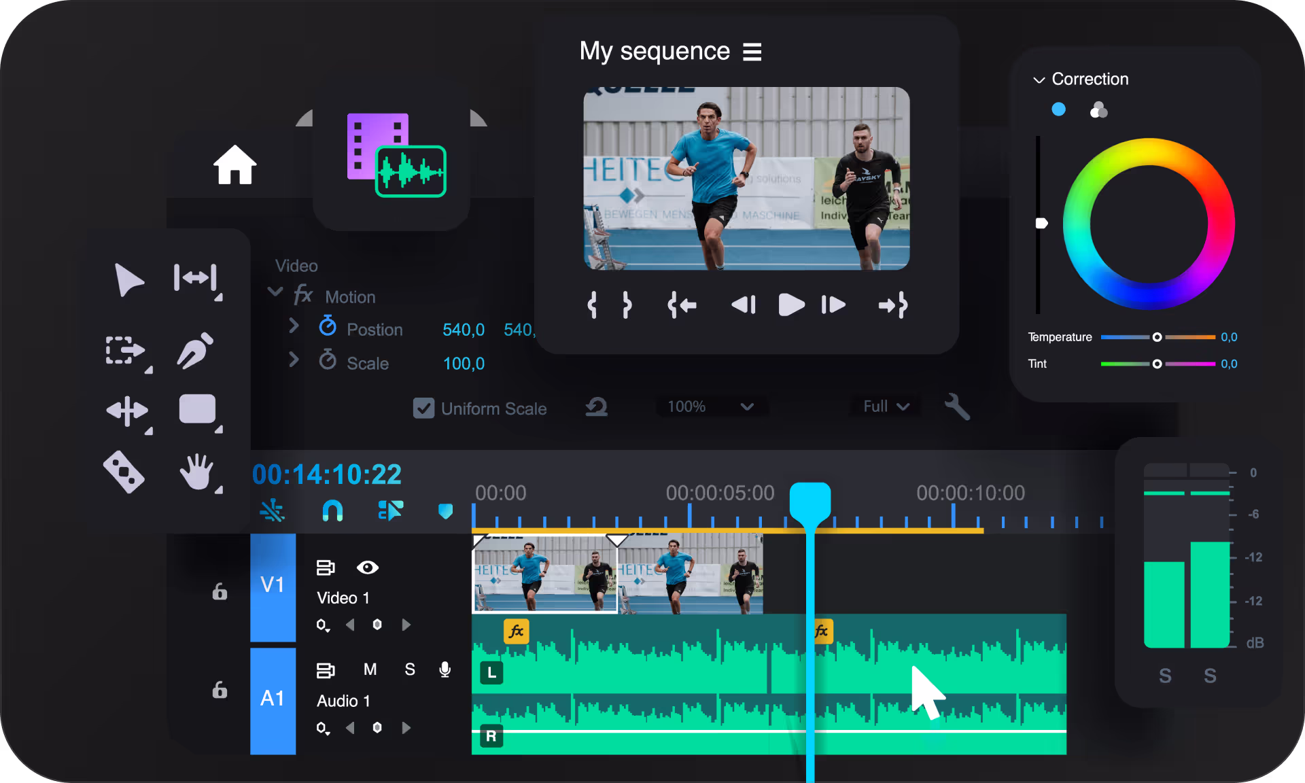This screenshot has height=783, width=1305.
Task: Click the V1 track target label
Action: coord(273,586)
